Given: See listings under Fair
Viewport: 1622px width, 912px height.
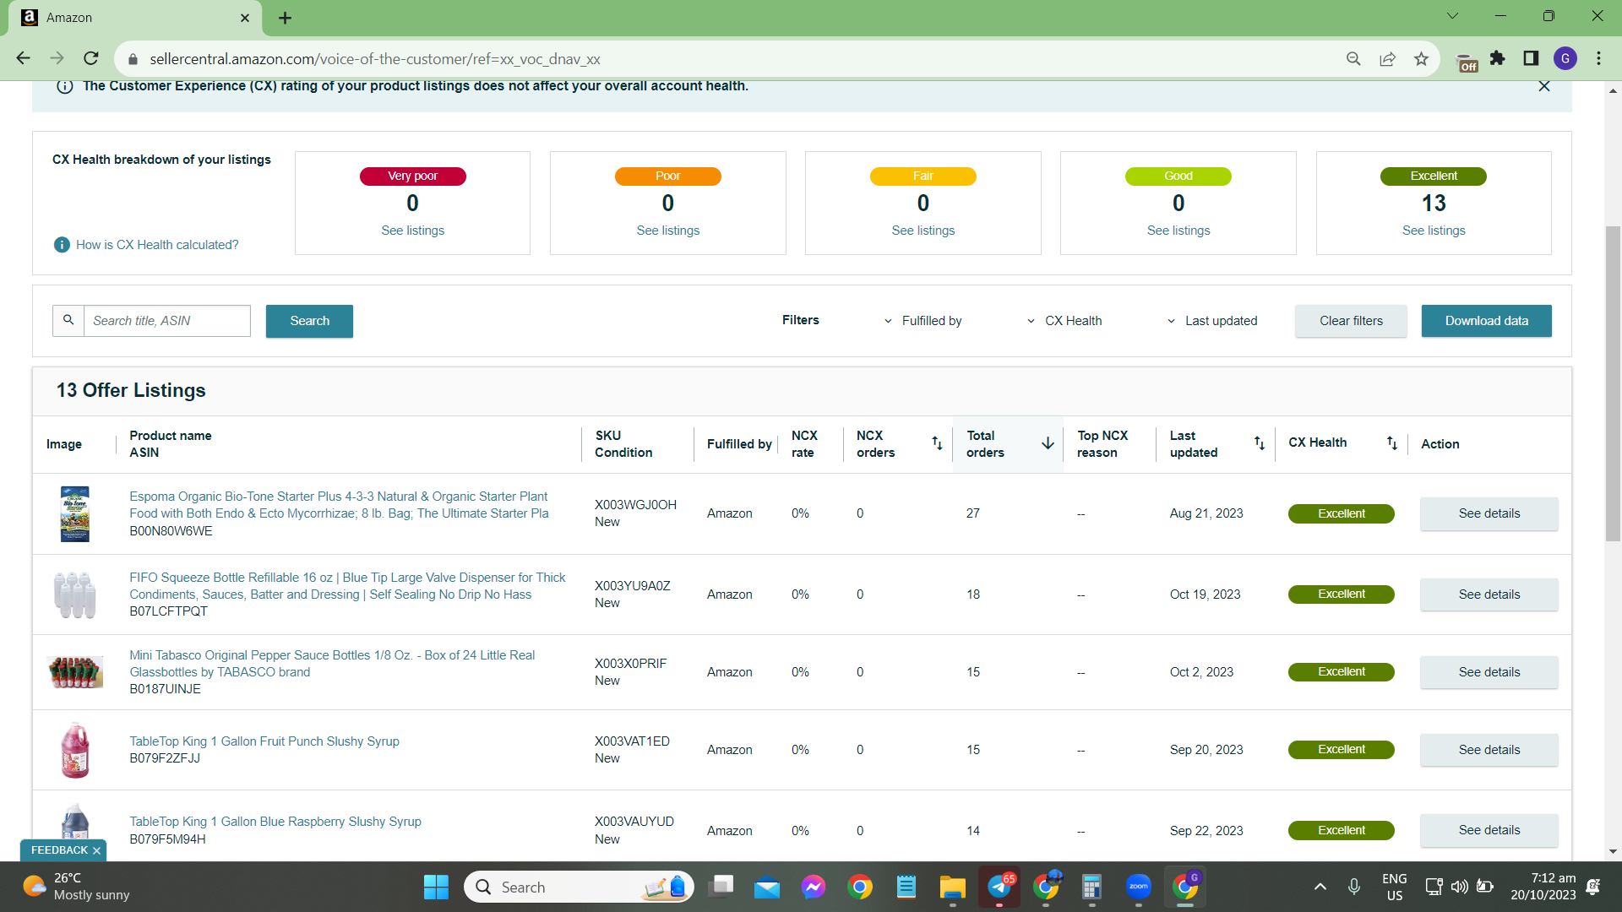Looking at the screenshot, I should (923, 231).
